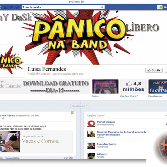The image size is (167, 167).
Task: Open the messages icon in top bar
Action: click(x=11, y=7)
